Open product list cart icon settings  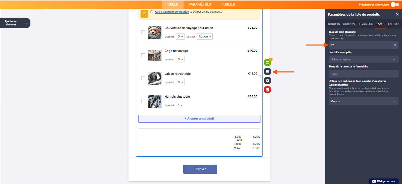(x=267, y=72)
